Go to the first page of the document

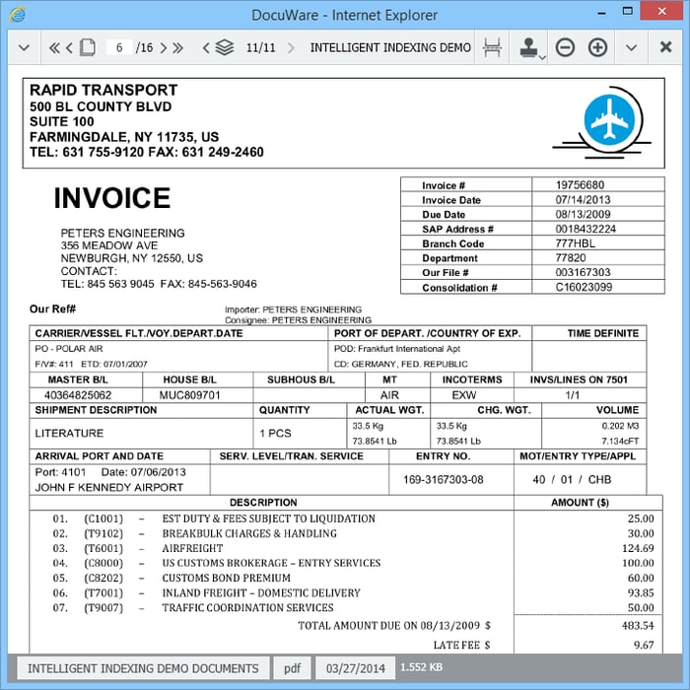[53, 47]
